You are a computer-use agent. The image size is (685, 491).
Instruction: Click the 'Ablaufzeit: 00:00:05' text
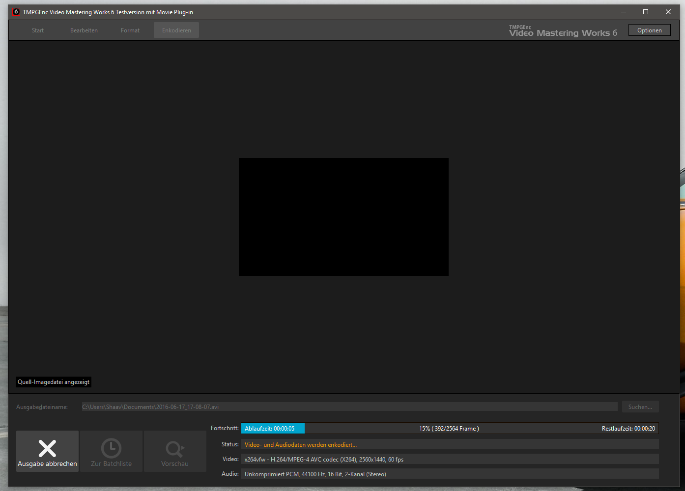270,429
